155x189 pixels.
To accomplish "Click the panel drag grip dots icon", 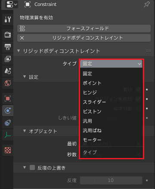I will [149, 51].
